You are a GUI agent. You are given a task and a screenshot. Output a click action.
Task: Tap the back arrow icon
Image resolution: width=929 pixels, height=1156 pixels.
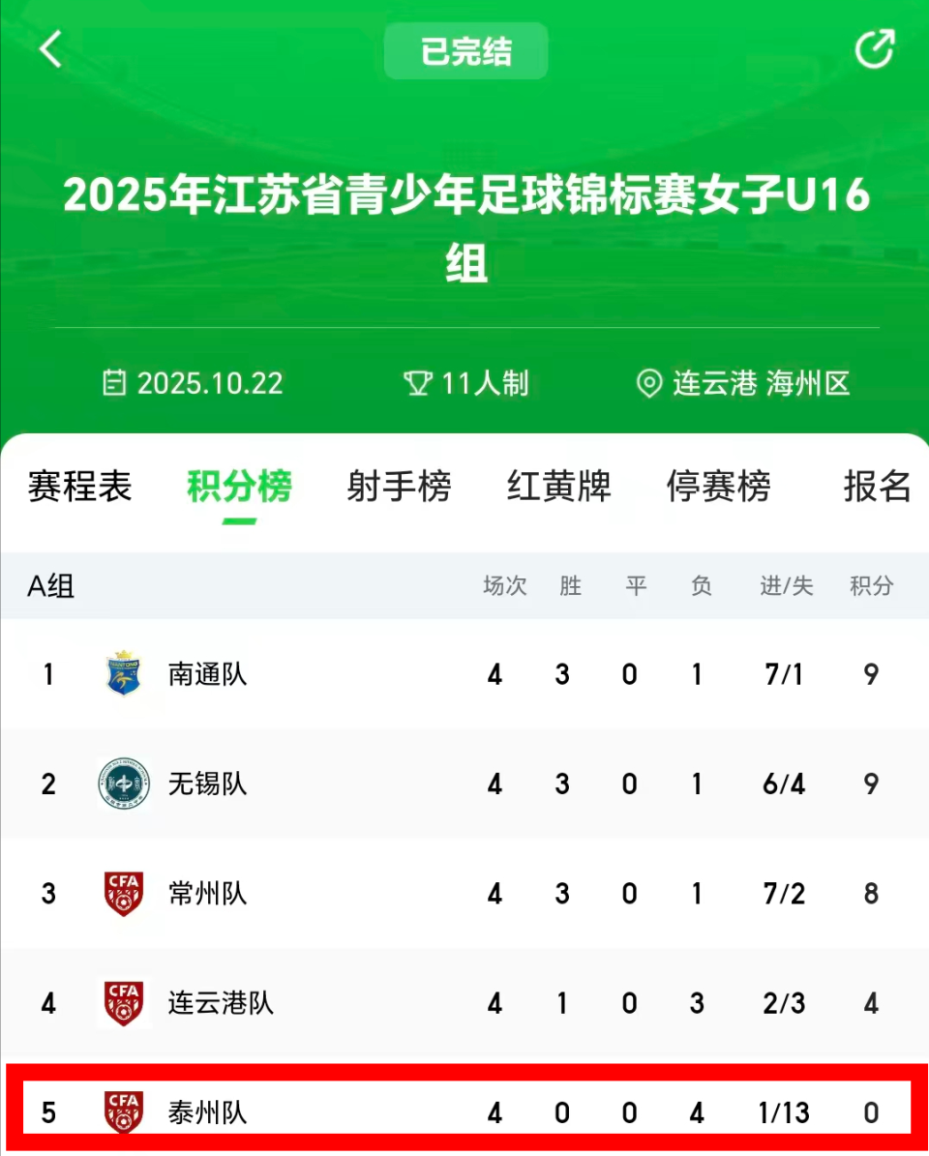51,49
